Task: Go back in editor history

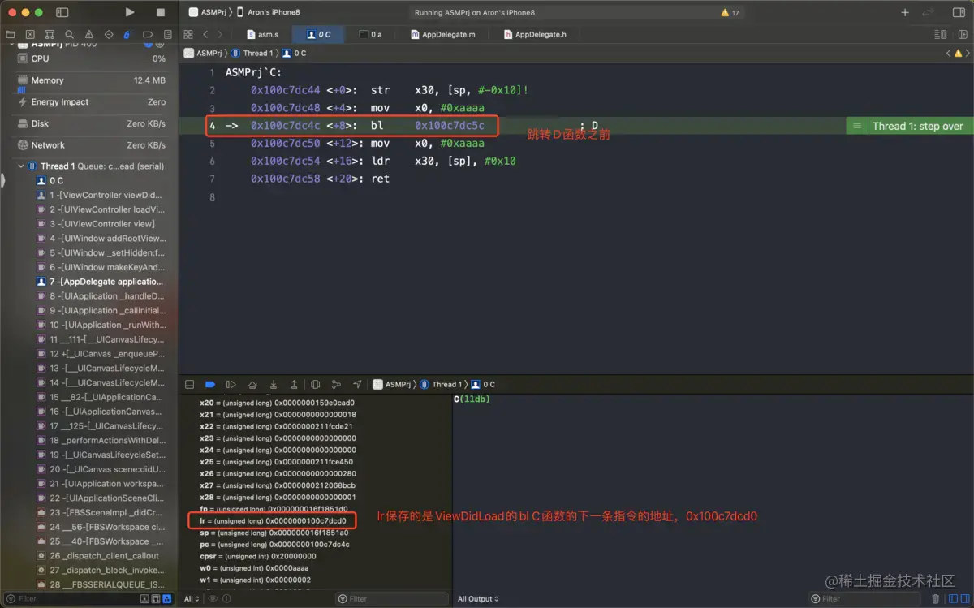Action: point(205,34)
